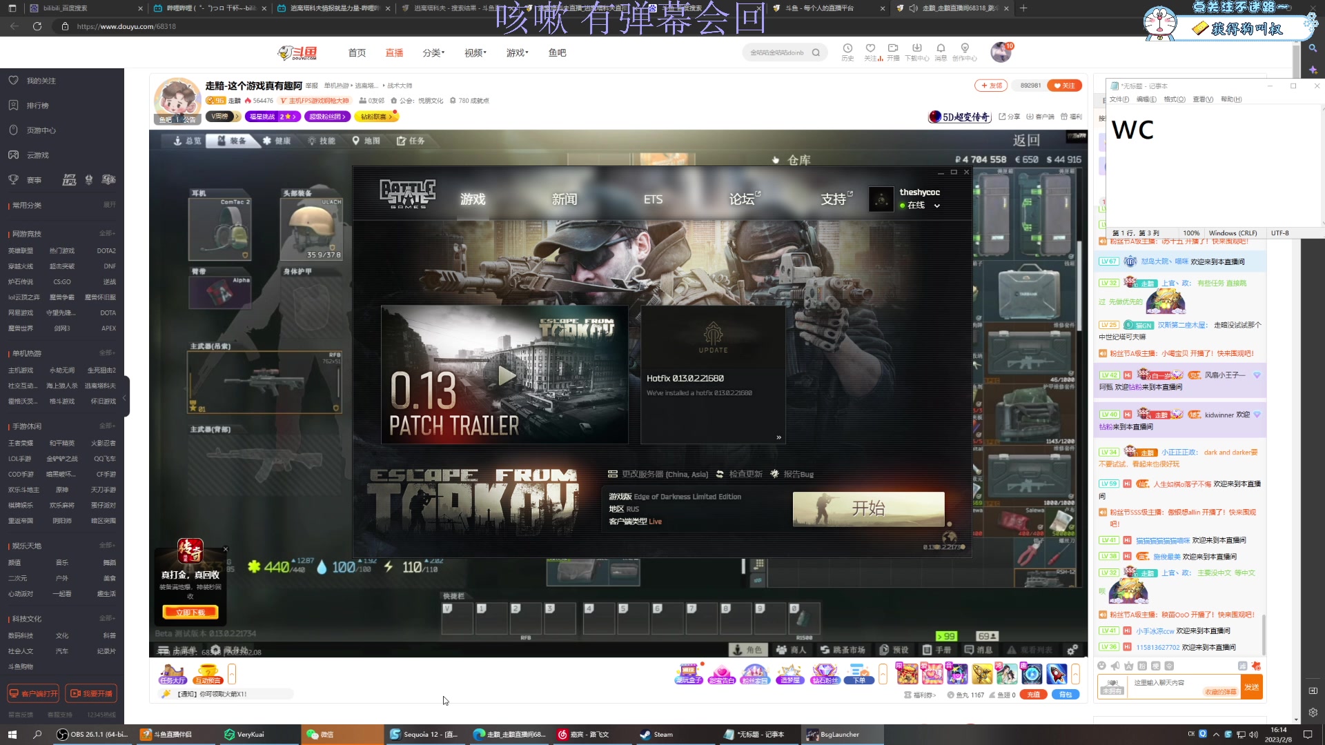This screenshot has width=1325, height=745.
Task: Expand the 游戏 dropdown in top nav
Action: point(517,52)
